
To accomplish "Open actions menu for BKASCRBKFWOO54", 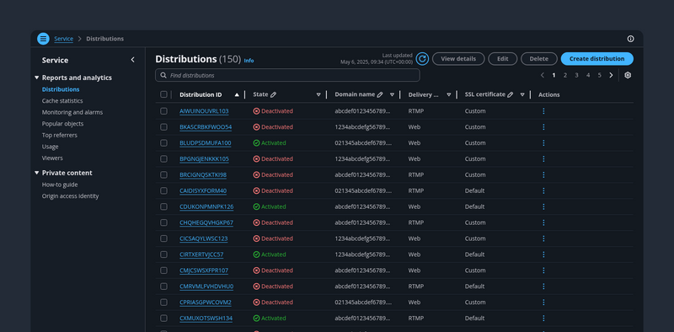I will coord(543,127).
